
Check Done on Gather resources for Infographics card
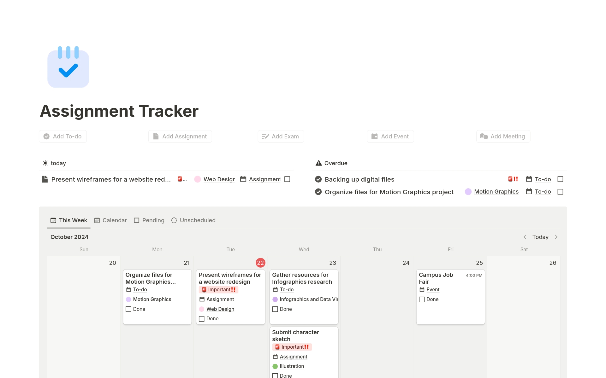[275, 309]
